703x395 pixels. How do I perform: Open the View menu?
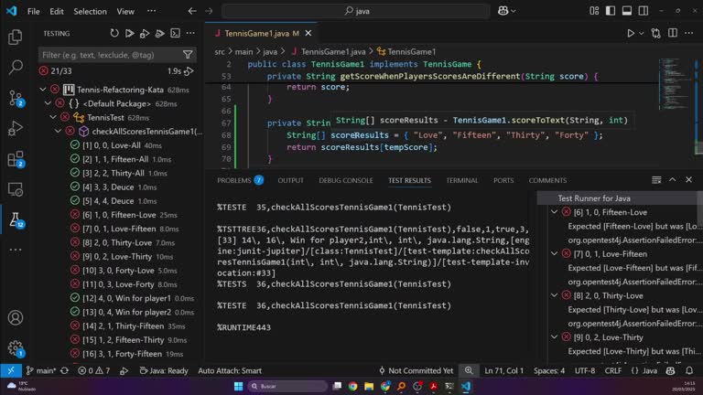[125, 11]
